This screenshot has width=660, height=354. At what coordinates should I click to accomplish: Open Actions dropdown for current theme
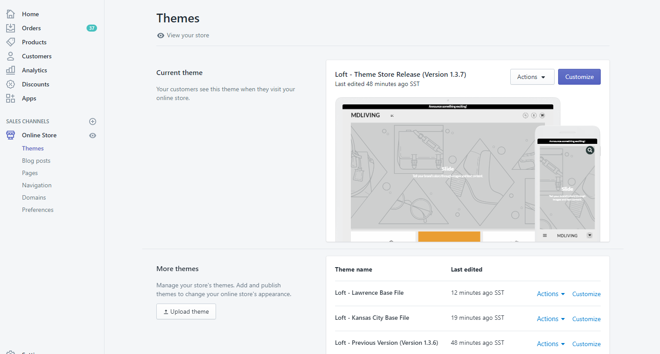pyautogui.click(x=532, y=77)
